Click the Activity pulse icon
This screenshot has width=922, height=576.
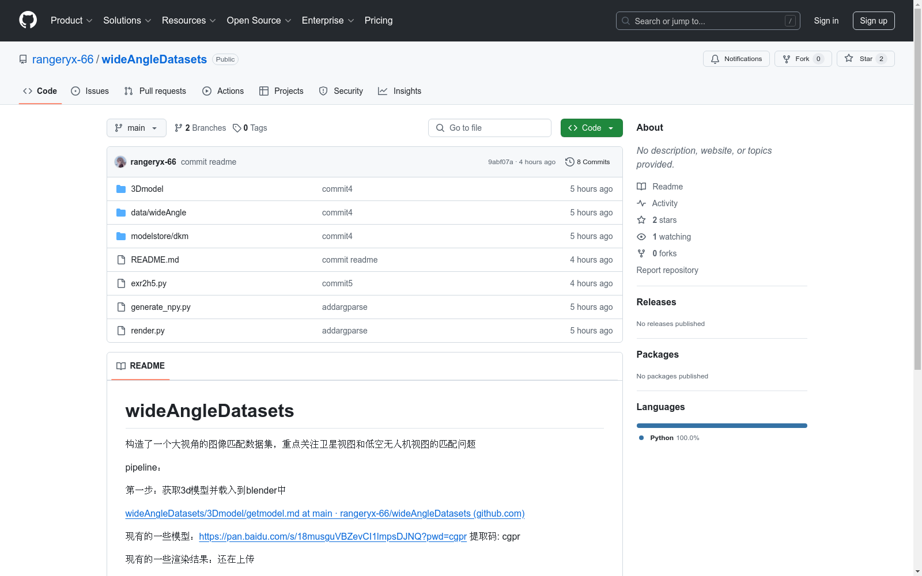[641, 203]
